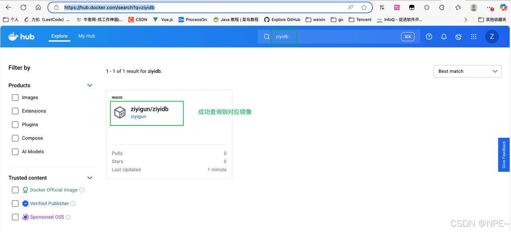511x232 pixels.
Task: Open the Vue.js bookmark
Action: [x=163, y=20]
